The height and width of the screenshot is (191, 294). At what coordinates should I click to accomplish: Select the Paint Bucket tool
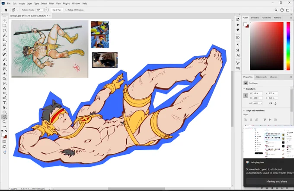click(x=4, y=78)
